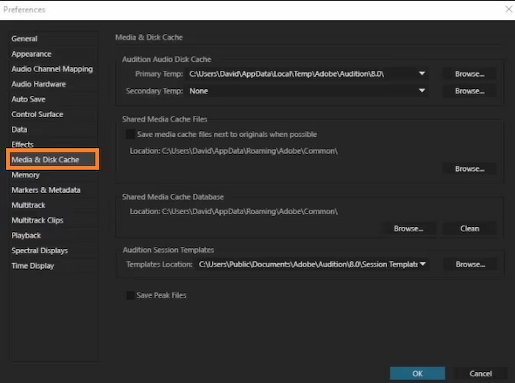Expand the Primary Temp folder dropdown arrow
The width and height of the screenshot is (515, 383).
422,74
